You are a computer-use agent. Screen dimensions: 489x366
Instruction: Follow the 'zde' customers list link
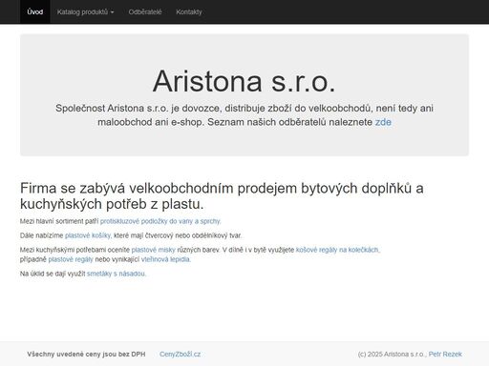[383, 122]
